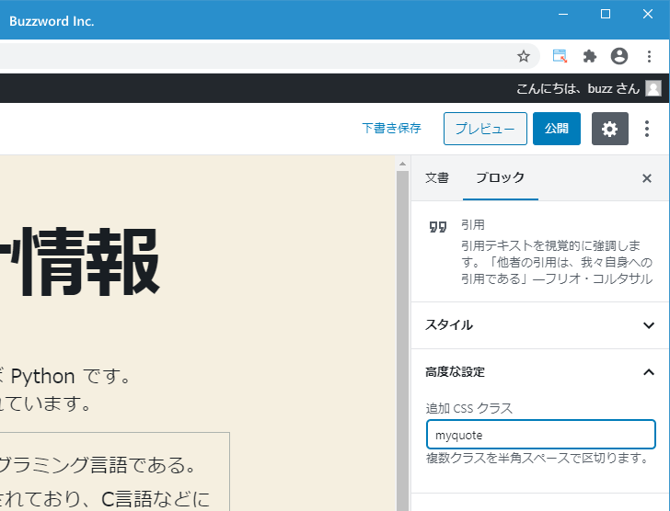The width and height of the screenshot is (670, 511).
Task: Minimize the Buzzword Inc. browser window
Action: click(563, 14)
